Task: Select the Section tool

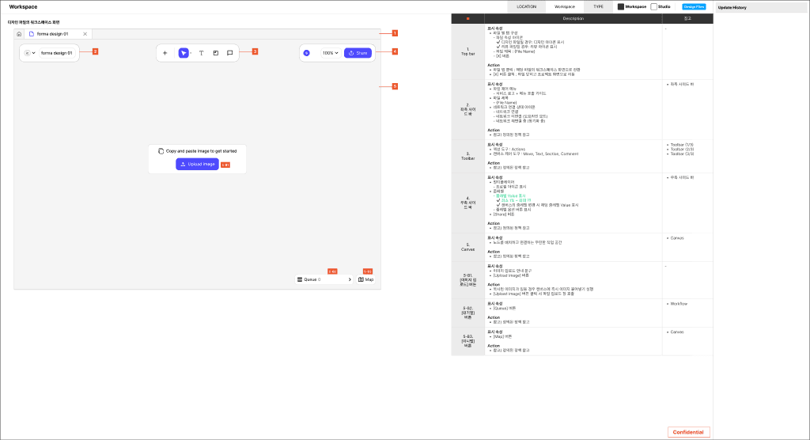Action: (x=216, y=53)
